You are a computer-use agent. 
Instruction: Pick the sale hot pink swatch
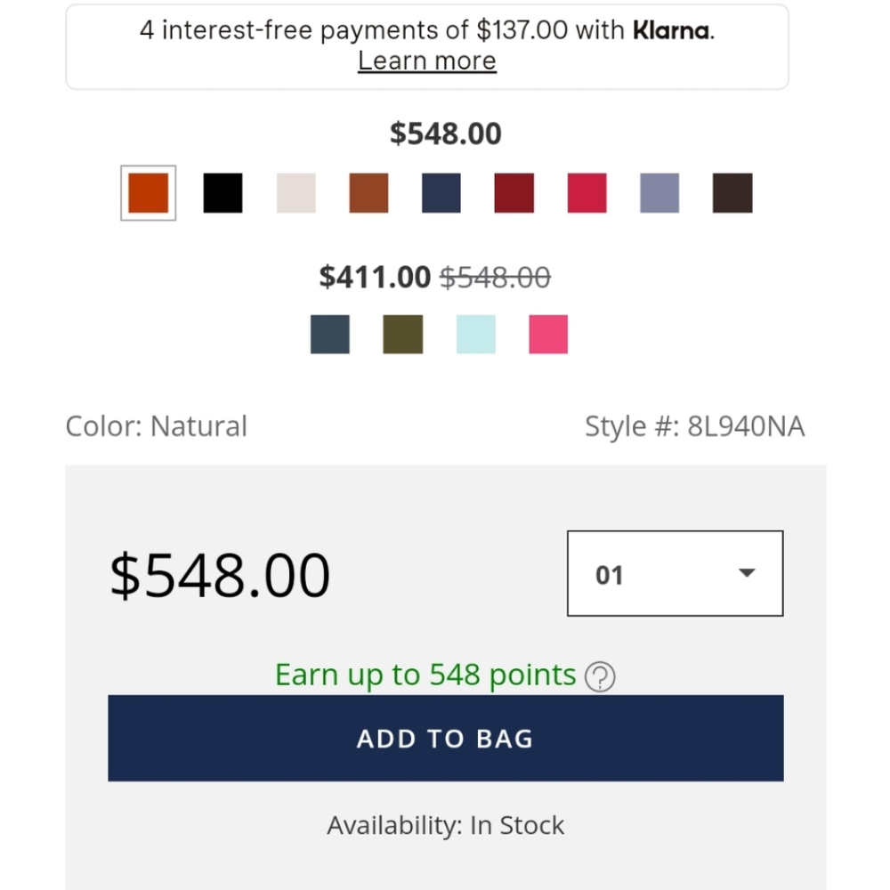pos(548,335)
